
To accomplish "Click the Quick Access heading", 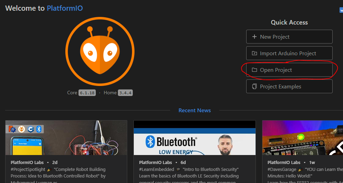I will tap(289, 22).
